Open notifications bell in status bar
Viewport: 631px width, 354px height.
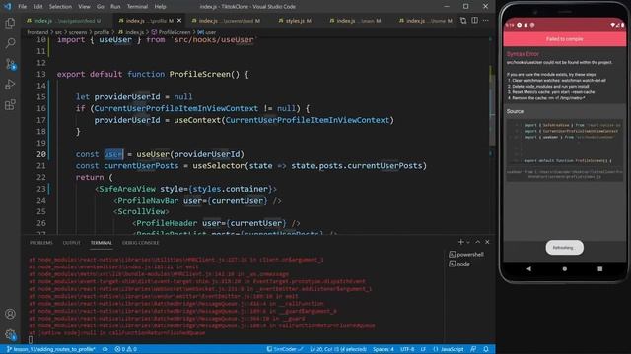(486, 349)
